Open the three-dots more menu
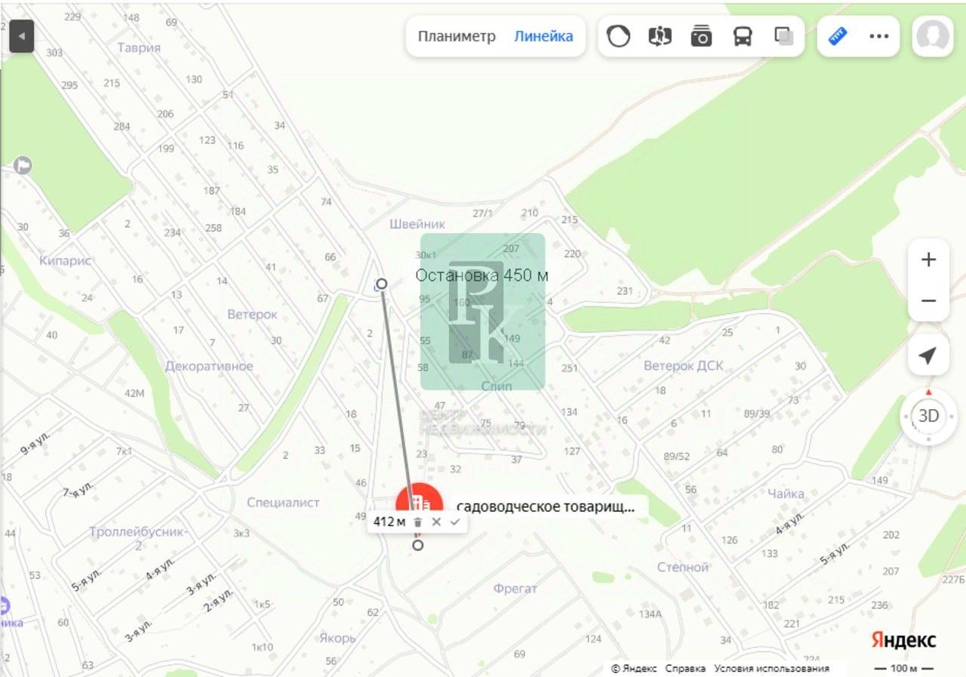 pyautogui.click(x=879, y=36)
